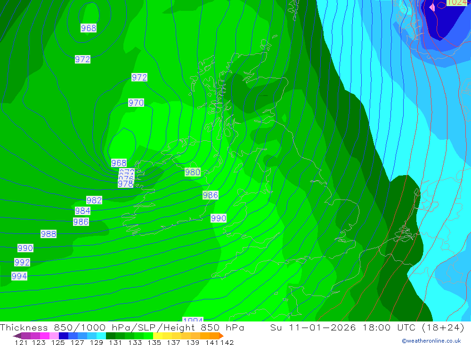Select the 978 contour label

click(x=126, y=184)
